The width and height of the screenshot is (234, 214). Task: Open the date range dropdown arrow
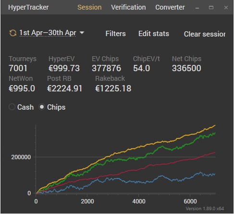coord(82,33)
